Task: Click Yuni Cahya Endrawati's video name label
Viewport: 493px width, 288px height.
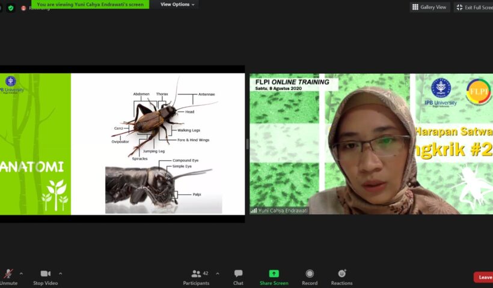Action: [x=280, y=211]
